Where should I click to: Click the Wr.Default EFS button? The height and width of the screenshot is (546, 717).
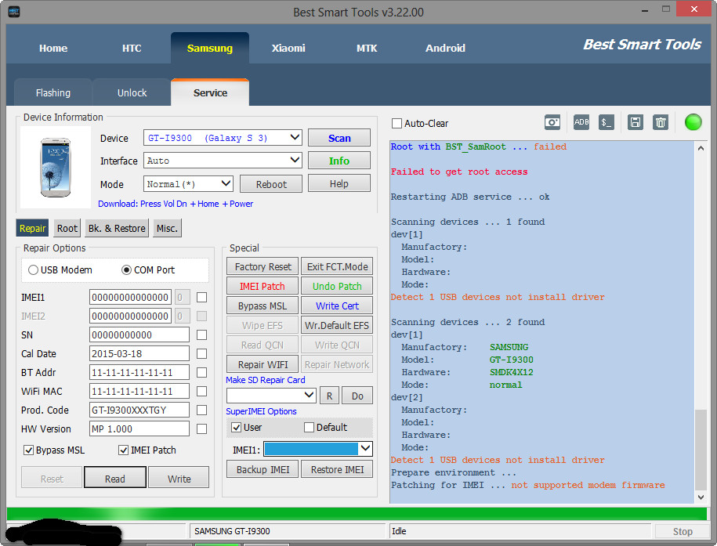click(x=337, y=326)
